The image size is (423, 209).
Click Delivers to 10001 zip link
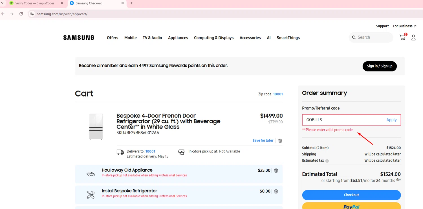pyautogui.click(x=150, y=151)
